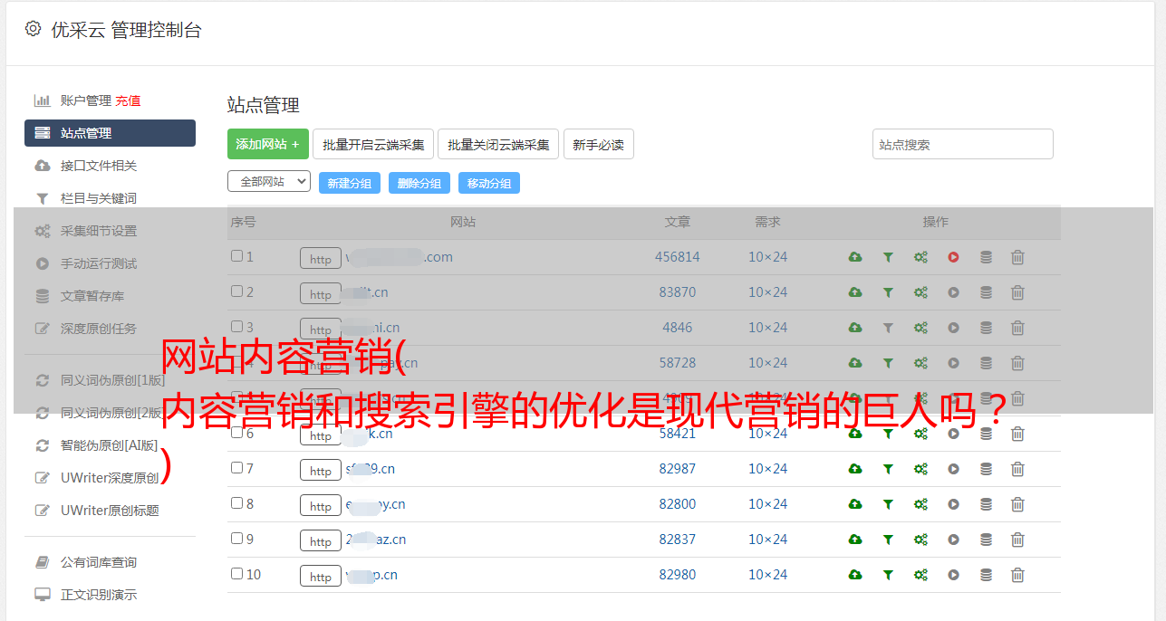The height and width of the screenshot is (621, 1166).
Task: Open database icon in row 4846
Action: pyautogui.click(x=986, y=328)
